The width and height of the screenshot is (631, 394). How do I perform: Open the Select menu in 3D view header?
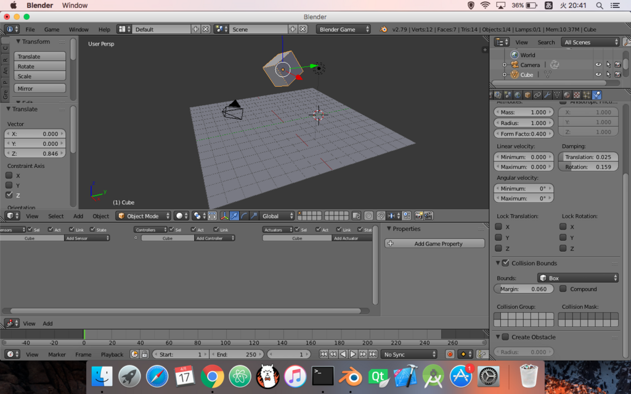click(56, 216)
